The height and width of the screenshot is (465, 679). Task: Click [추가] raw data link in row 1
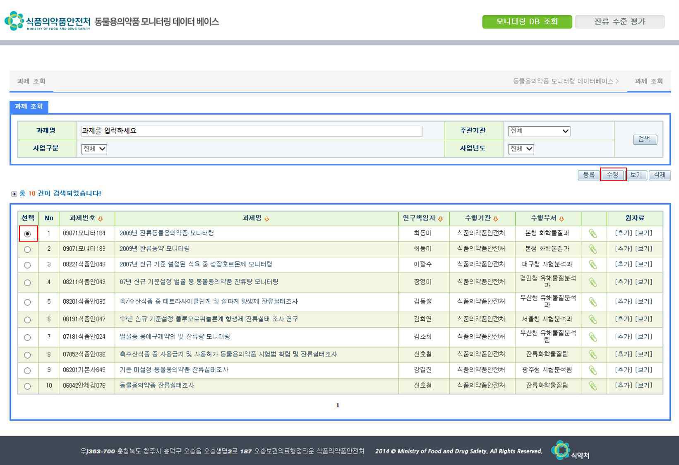pyautogui.click(x=624, y=233)
